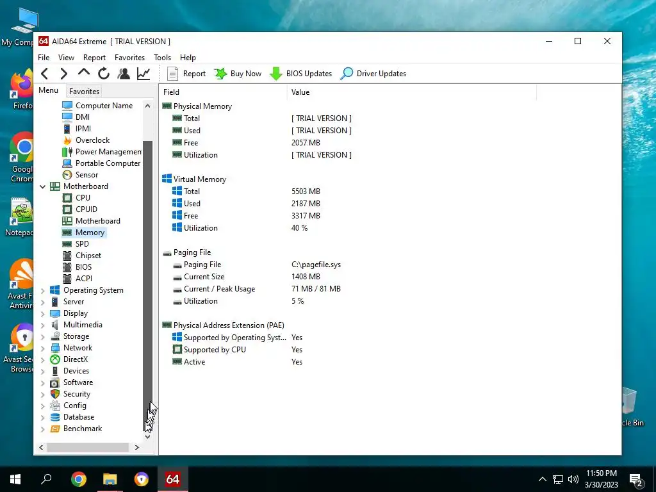Select the CPUID tree item
Viewport: 656px width, 492px height.
point(80,209)
